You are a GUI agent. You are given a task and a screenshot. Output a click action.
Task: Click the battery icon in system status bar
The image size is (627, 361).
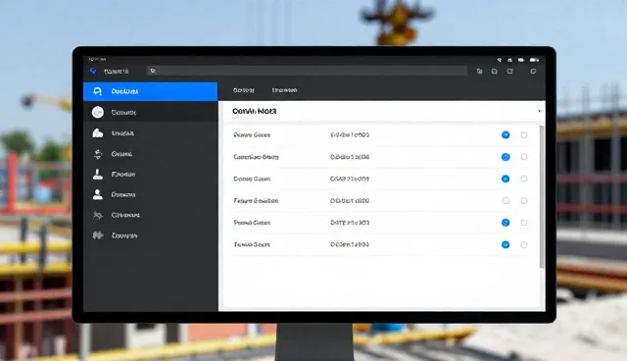pyautogui.click(x=534, y=60)
